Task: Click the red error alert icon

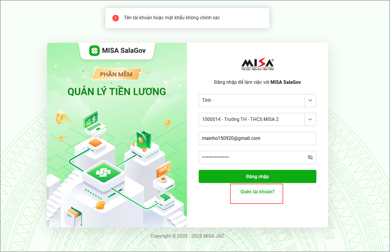Action: pyautogui.click(x=116, y=18)
